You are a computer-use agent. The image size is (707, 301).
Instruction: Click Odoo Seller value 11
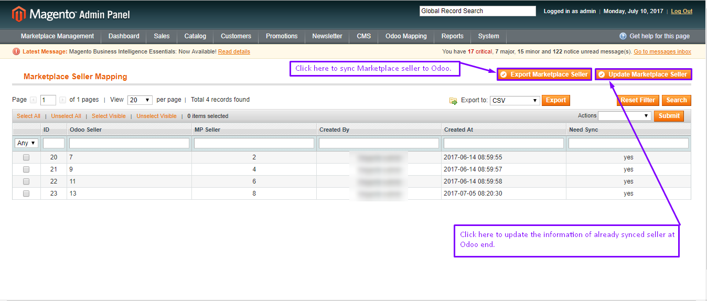coord(73,181)
